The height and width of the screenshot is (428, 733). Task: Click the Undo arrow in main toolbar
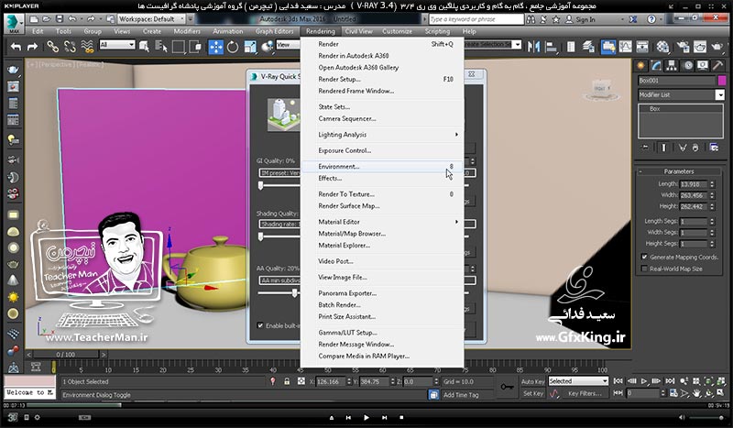[x=16, y=47]
